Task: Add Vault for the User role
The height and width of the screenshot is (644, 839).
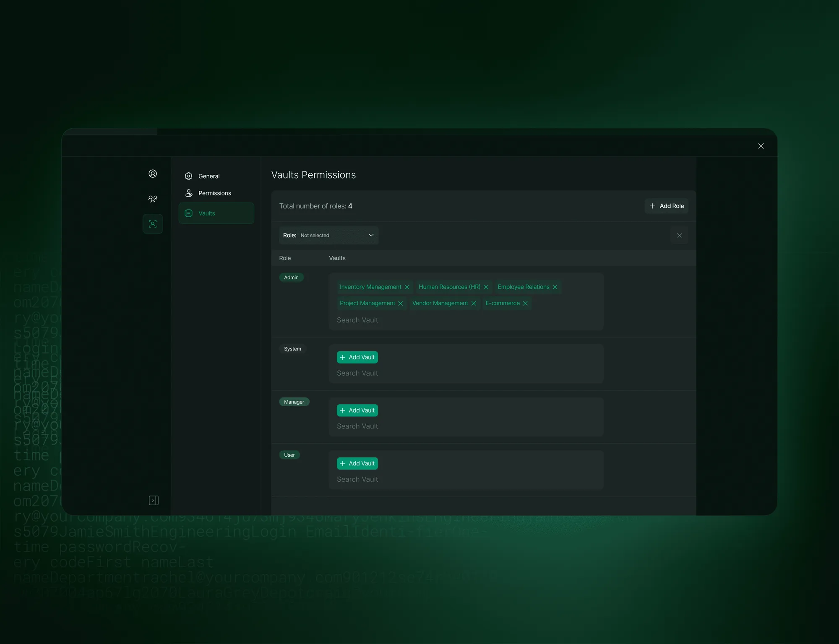Action: [357, 463]
